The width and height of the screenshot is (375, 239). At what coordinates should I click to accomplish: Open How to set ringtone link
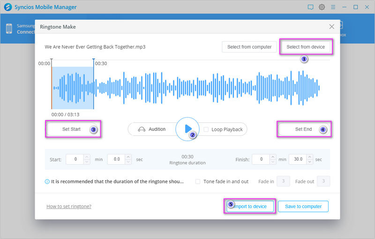[69, 206]
